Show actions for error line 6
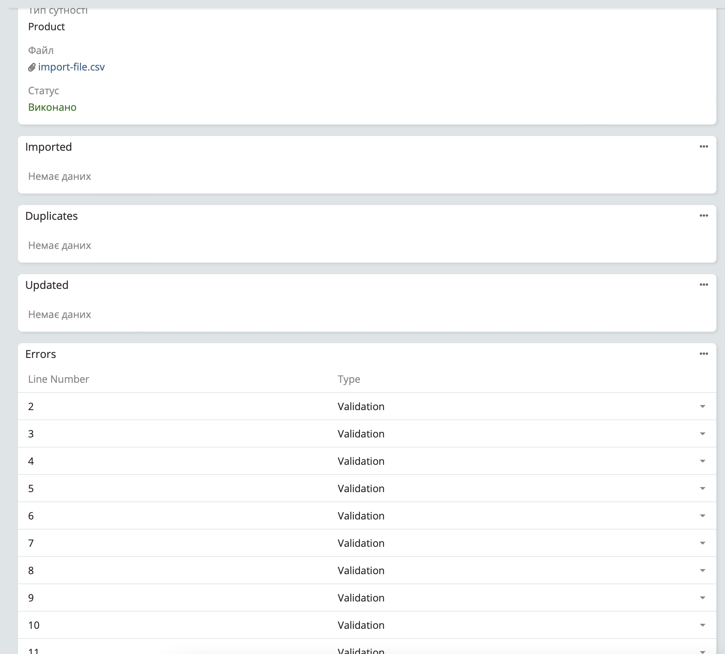Image resolution: width=725 pixels, height=654 pixels. (x=702, y=516)
